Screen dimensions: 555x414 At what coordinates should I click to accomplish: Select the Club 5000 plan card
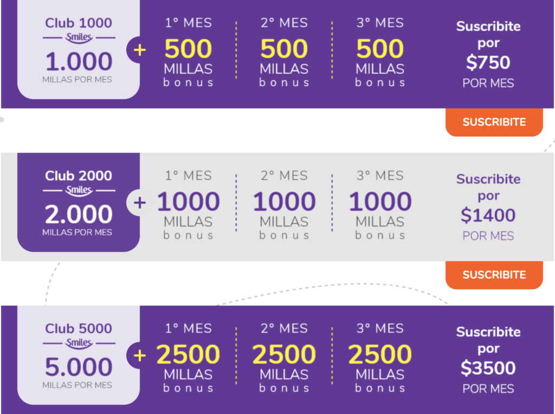pyautogui.click(x=79, y=355)
